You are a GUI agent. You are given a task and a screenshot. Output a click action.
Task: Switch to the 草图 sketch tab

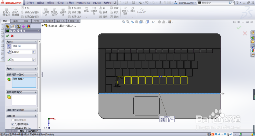pyautogui.click(x=16, y=21)
